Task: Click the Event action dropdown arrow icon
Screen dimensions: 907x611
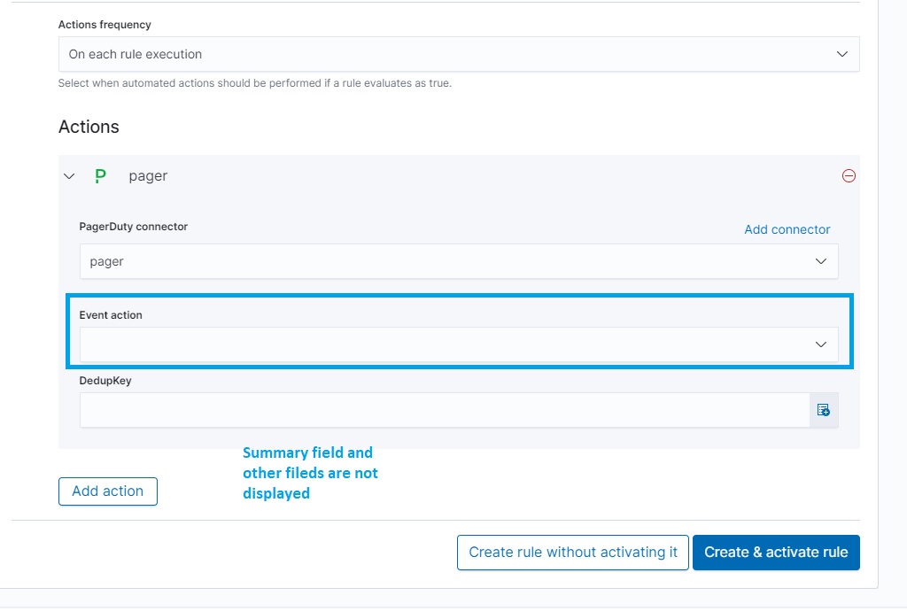Action: [821, 344]
